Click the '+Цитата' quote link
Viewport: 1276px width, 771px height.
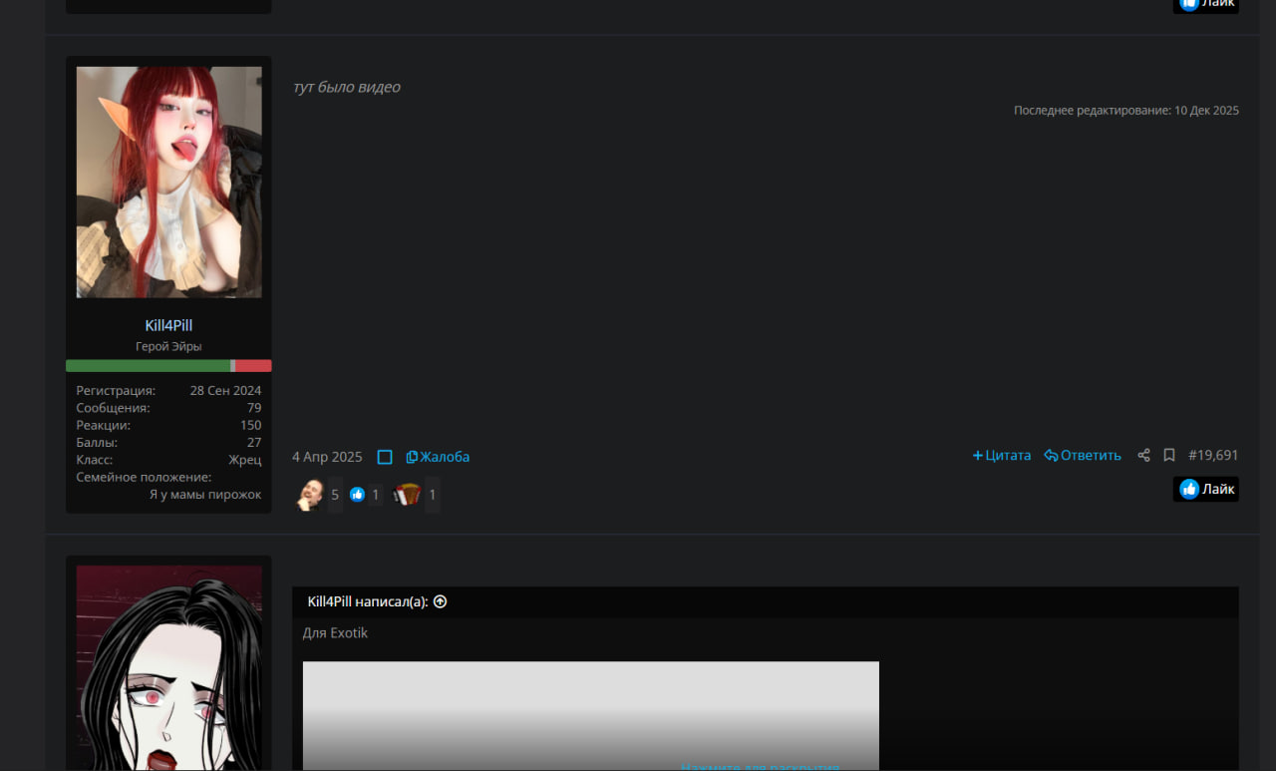(x=1002, y=456)
